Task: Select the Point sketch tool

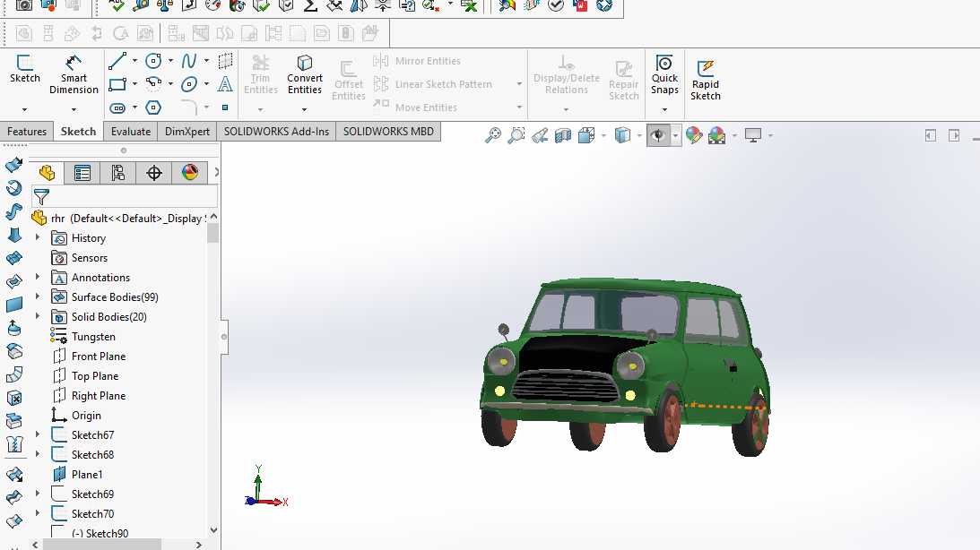Action: pyautogui.click(x=225, y=107)
